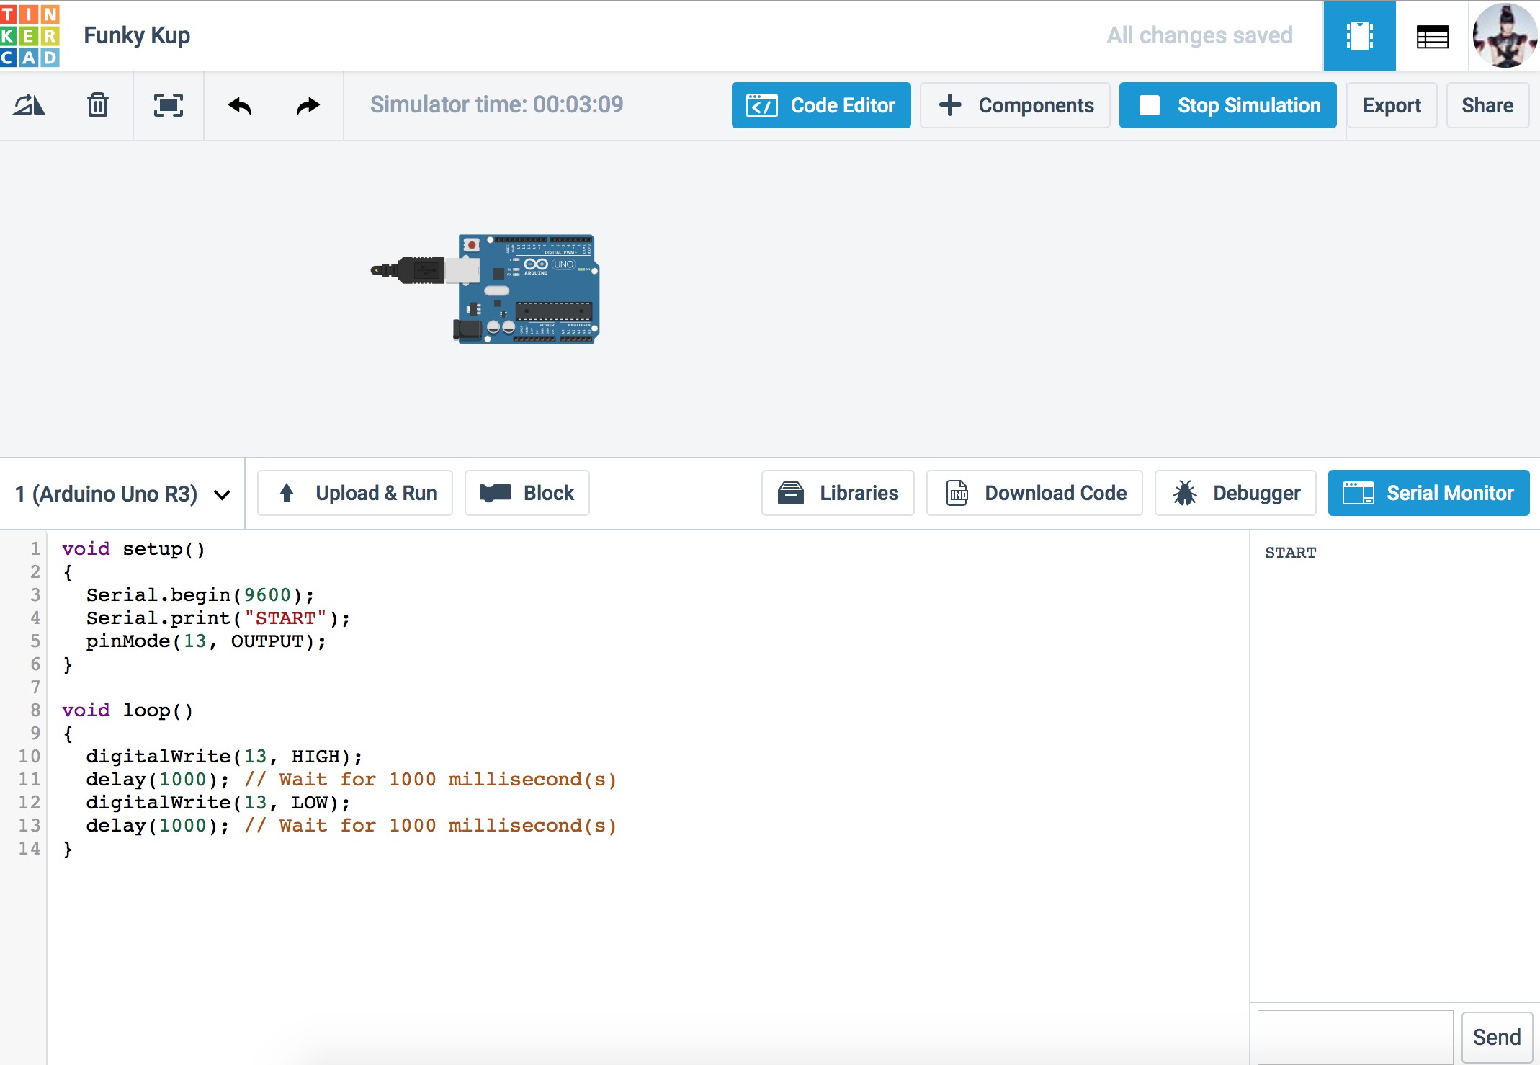Toggle the Serial Monitor panel

click(1428, 493)
